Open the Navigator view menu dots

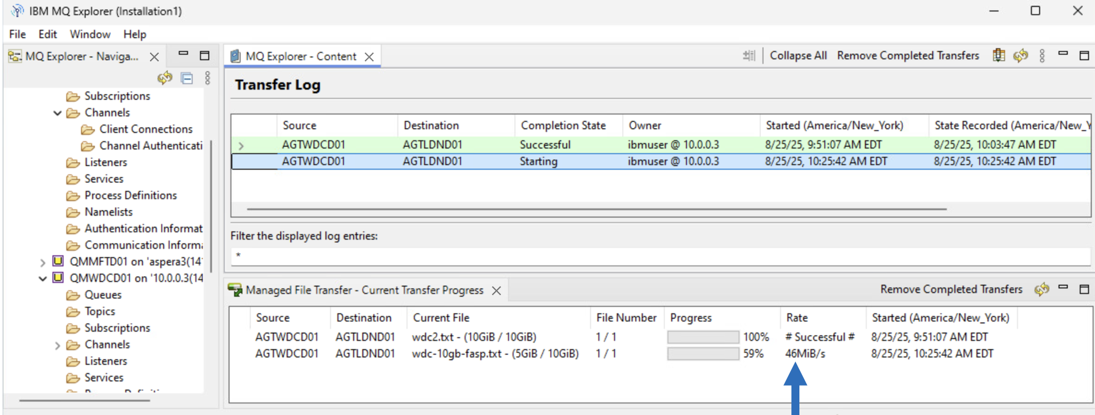click(x=208, y=78)
